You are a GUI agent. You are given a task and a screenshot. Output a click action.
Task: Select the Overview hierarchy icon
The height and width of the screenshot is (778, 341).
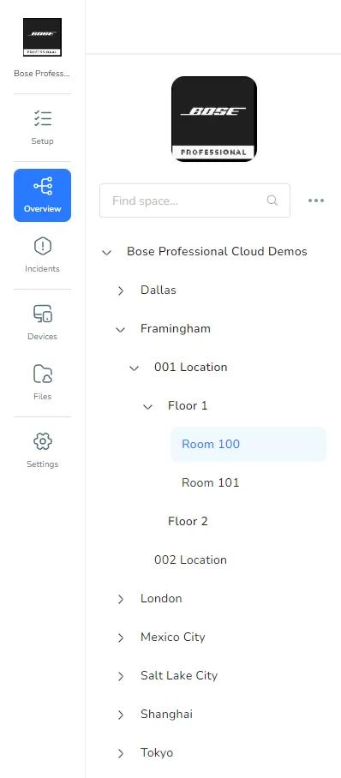43,187
